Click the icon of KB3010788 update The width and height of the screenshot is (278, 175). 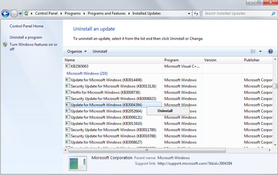pos(68,136)
